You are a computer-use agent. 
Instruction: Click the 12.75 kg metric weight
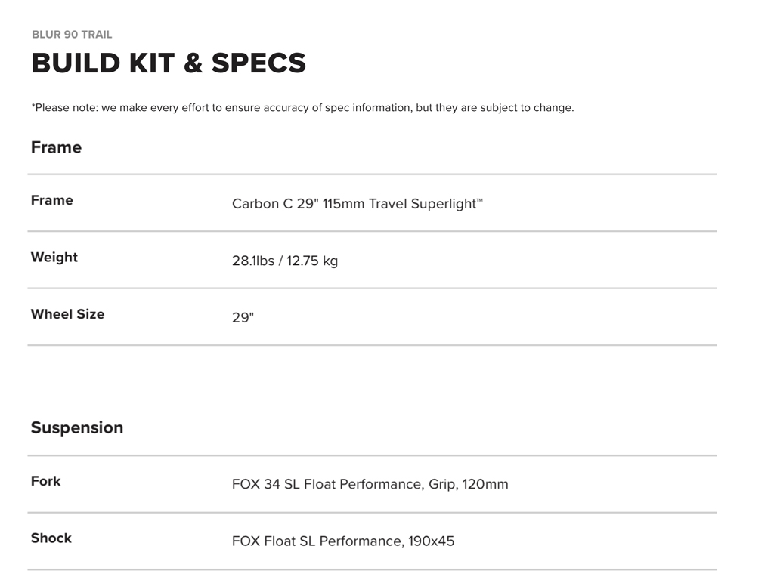point(312,261)
